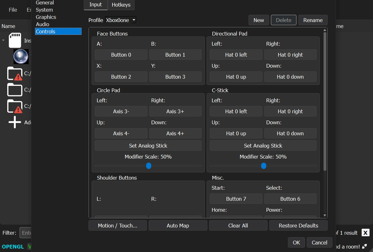Click the last folder with warning icon
This screenshot has width=373, height=252.
(15, 106)
